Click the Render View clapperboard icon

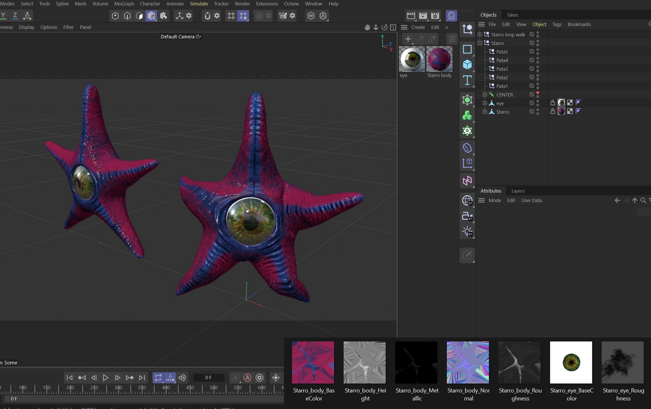[411, 16]
